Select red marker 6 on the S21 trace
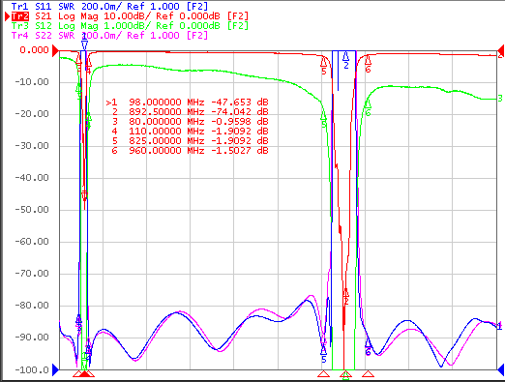The image size is (505, 382). 368,64
